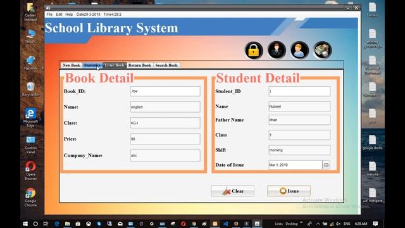This screenshot has height=228, width=405.
Task: Show hidden tray icons chevron
Action: coord(318,224)
